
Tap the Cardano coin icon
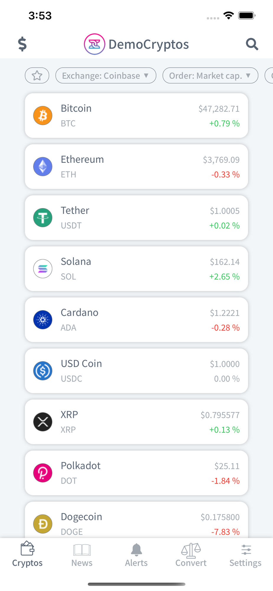pyautogui.click(x=43, y=320)
